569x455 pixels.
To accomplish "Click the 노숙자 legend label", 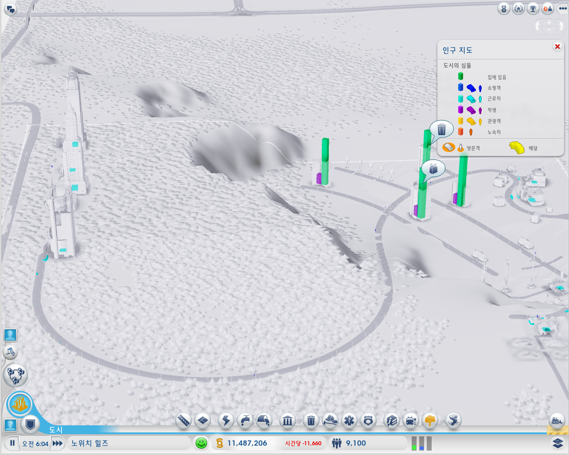I will click(x=494, y=132).
